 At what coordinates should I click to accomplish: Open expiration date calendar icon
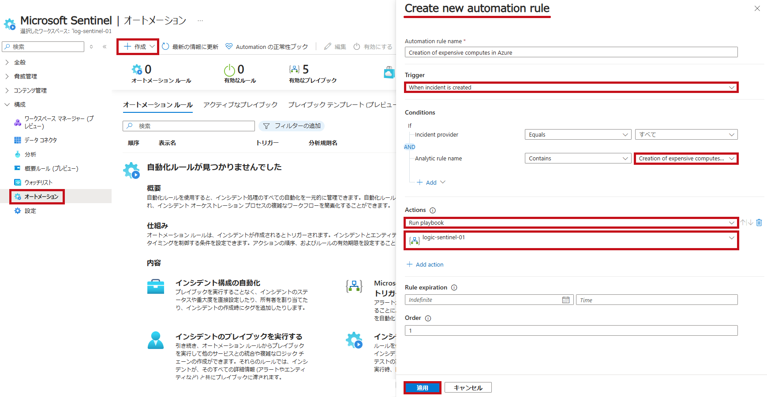[566, 300]
